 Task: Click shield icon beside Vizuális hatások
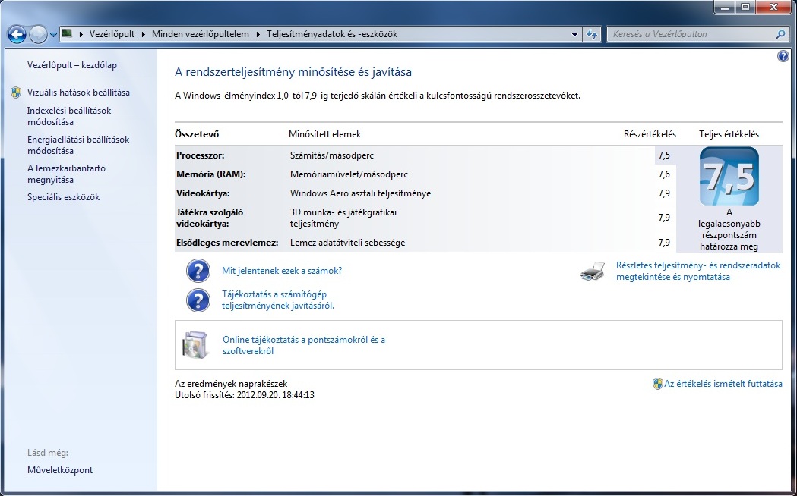pos(16,93)
